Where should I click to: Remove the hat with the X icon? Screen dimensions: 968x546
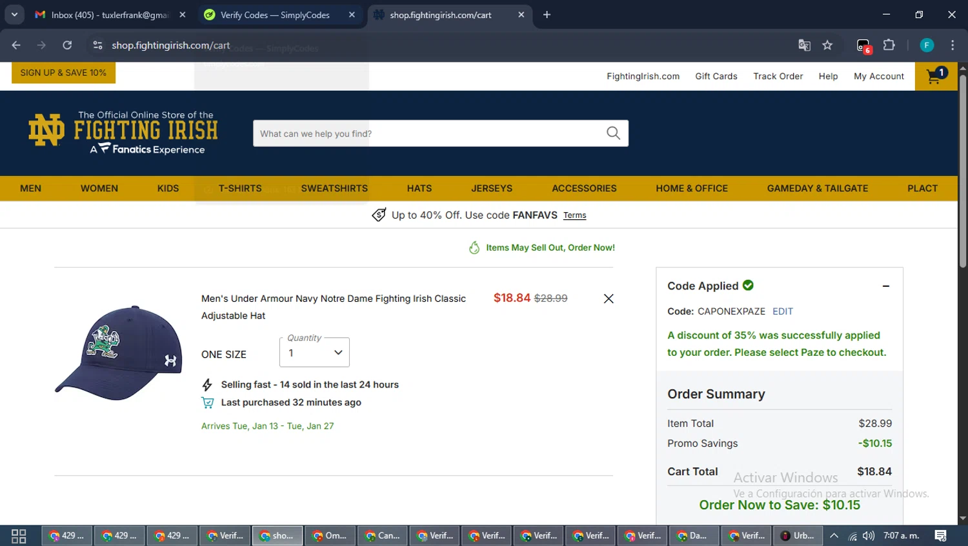pyautogui.click(x=609, y=298)
